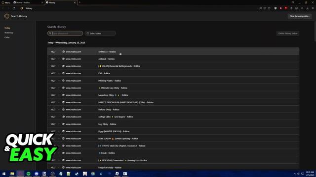
Task: Open the Crewmates (Among Us) - Roblox entry
Action: (173, 160)
